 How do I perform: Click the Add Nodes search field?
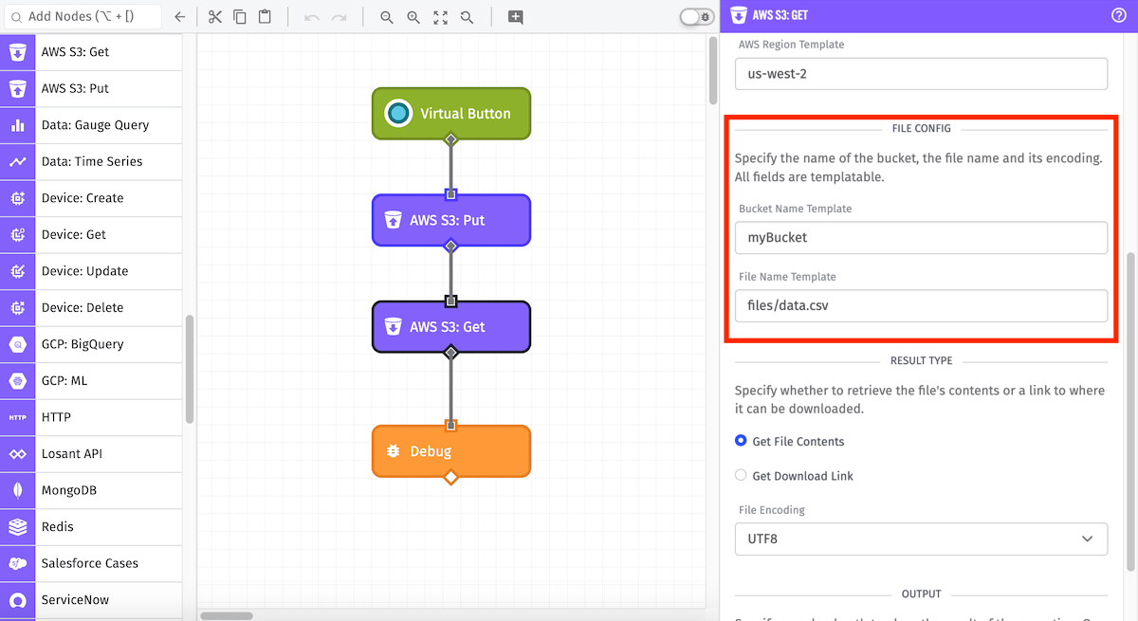click(x=83, y=17)
